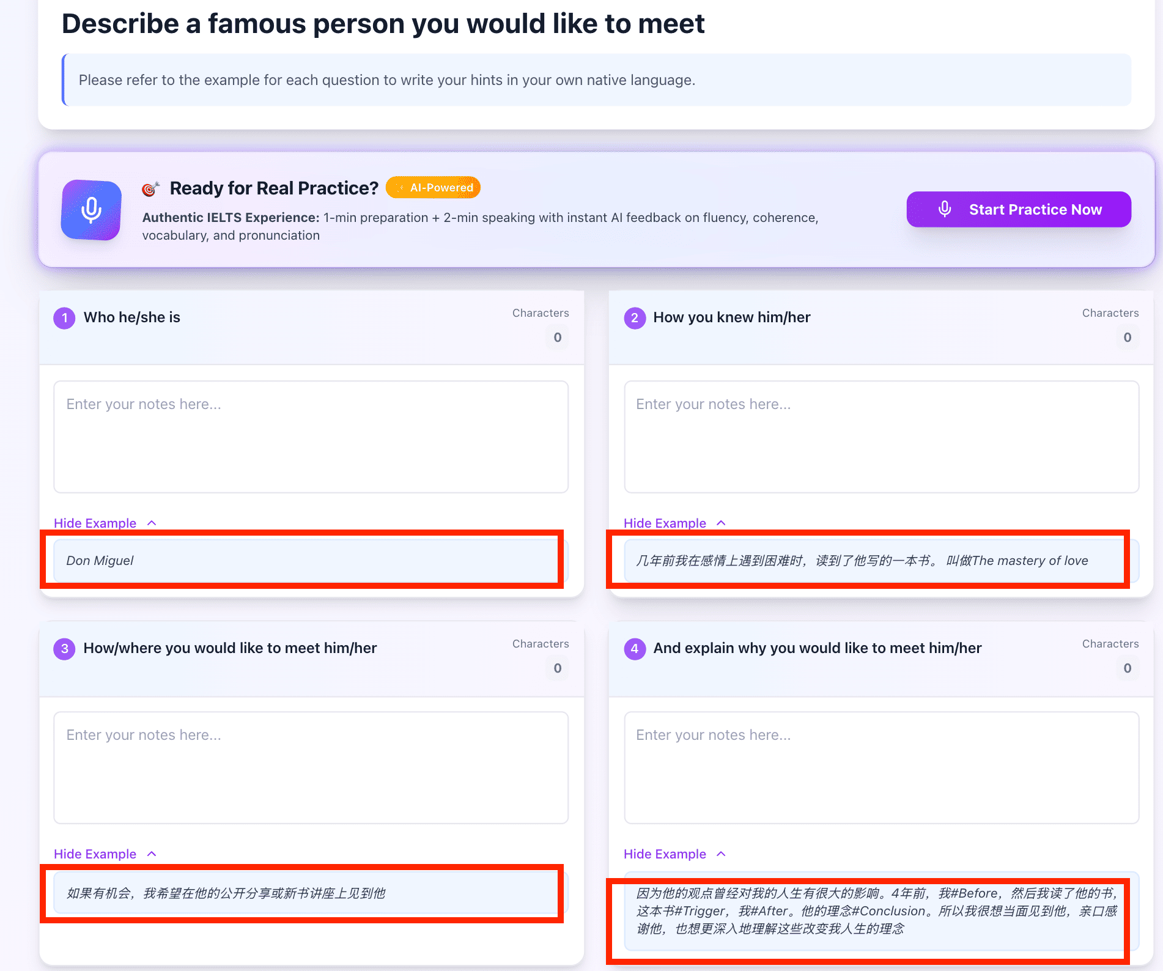Click the mastery of love example box
The width and height of the screenshot is (1163, 971).
(881, 561)
